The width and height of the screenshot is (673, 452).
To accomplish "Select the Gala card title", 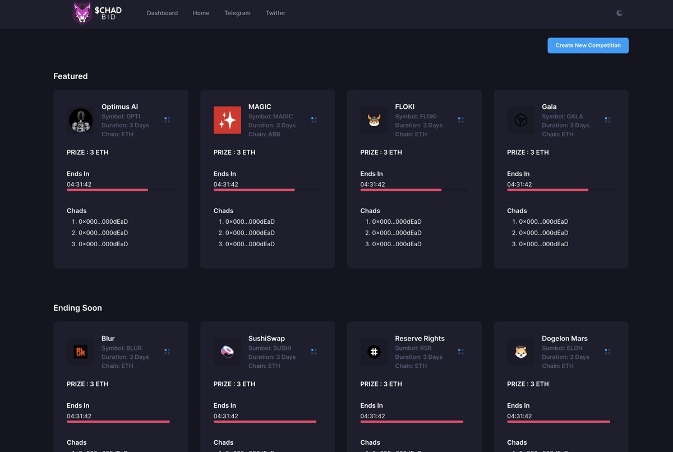I will coord(549,107).
